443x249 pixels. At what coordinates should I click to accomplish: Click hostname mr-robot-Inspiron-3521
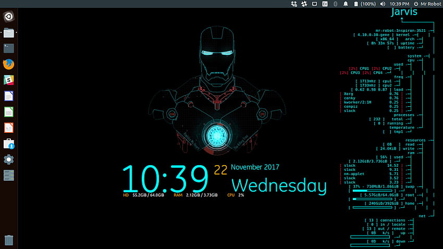coord(400,31)
